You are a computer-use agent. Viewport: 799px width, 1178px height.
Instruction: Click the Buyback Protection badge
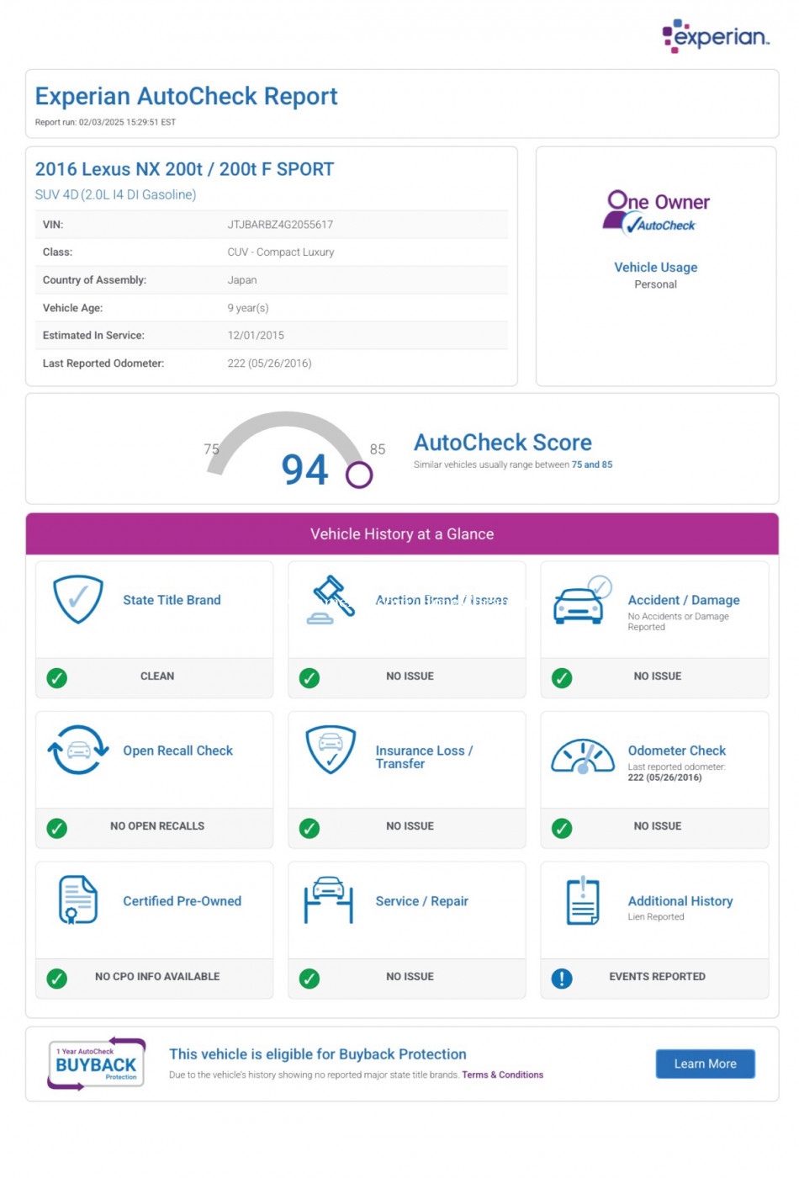tap(96, 1064)
